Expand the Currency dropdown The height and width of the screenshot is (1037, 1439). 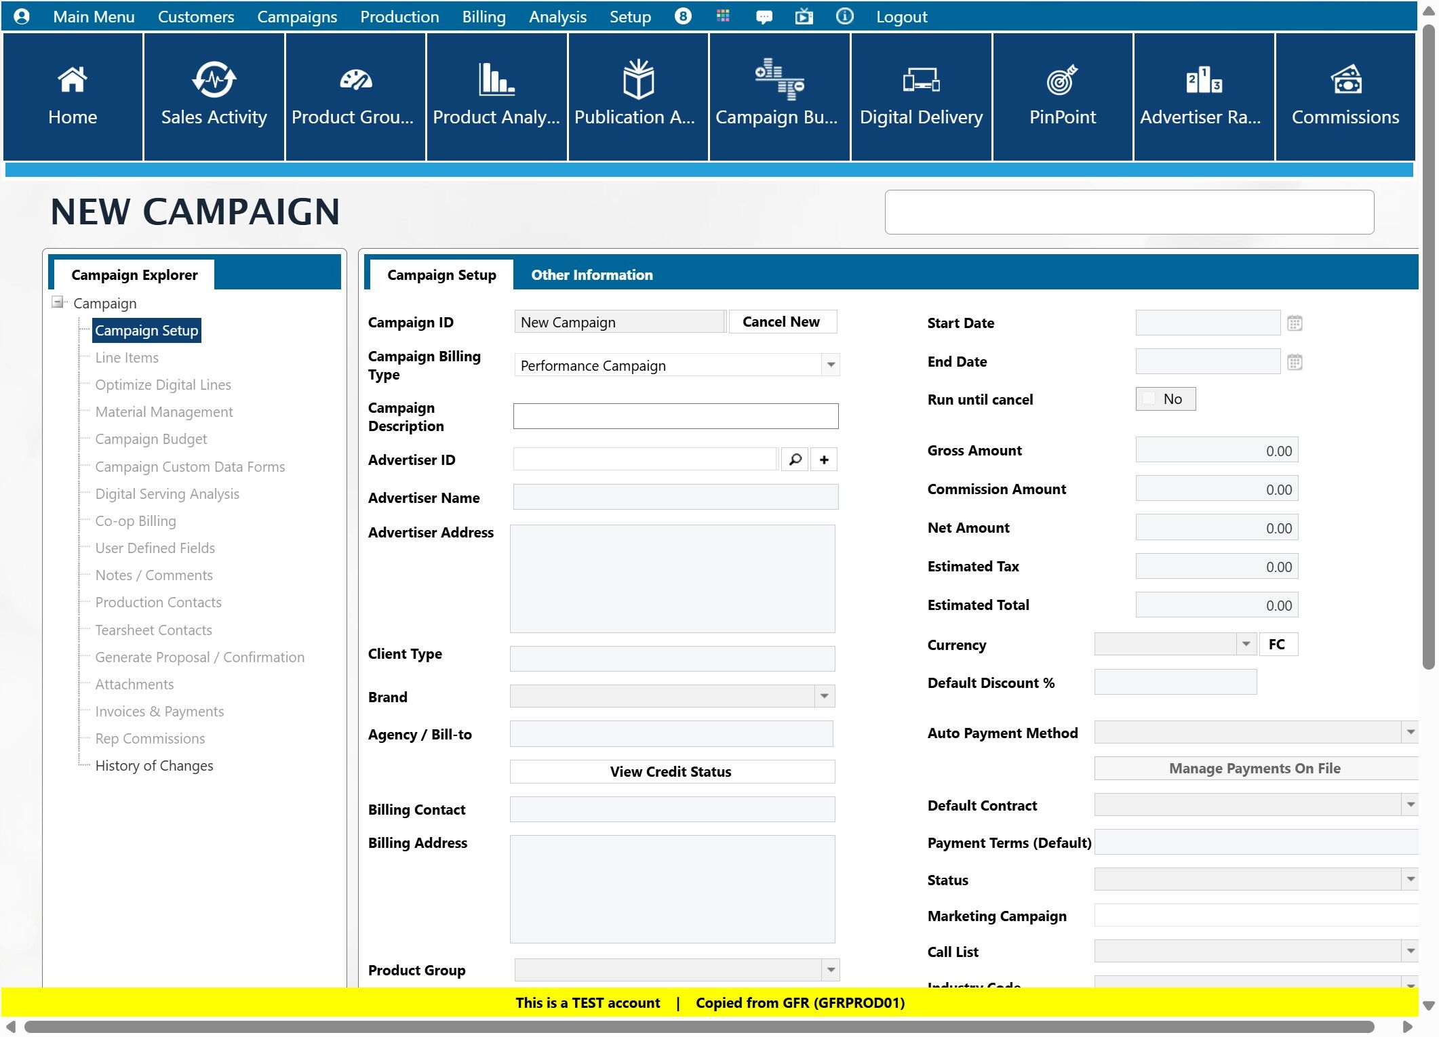pos(1246,644)
